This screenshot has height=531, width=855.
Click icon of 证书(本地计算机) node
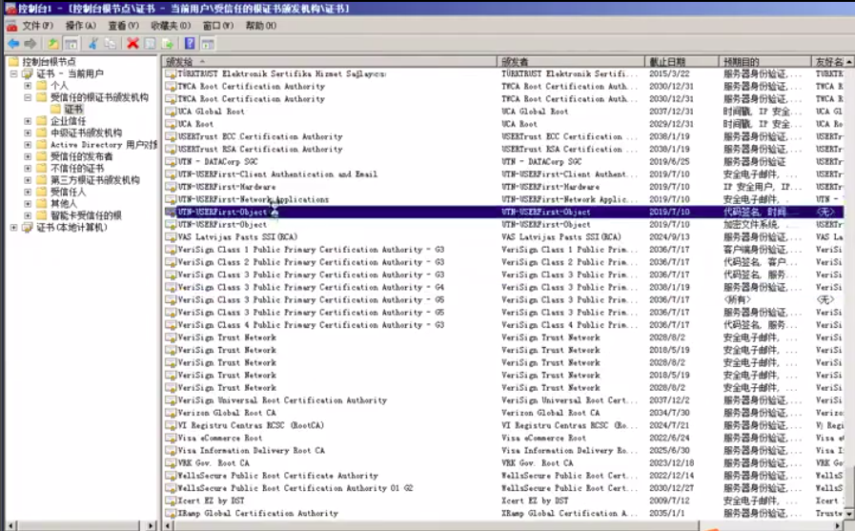pyautogui.click(x=28, y=227)
